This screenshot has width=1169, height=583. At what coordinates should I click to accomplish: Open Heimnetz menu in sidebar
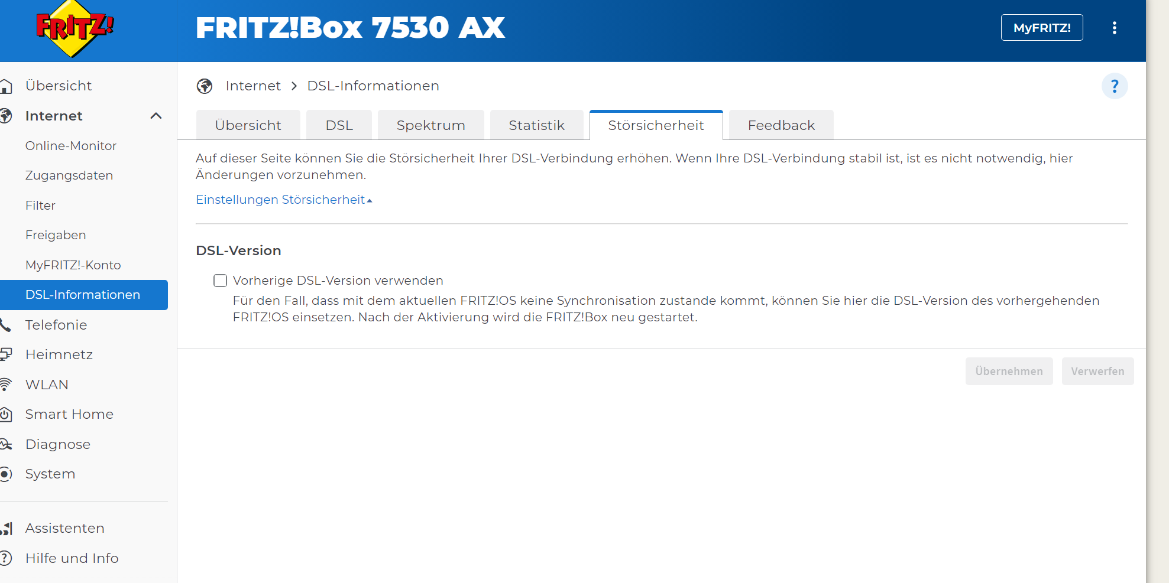(59, 354)
